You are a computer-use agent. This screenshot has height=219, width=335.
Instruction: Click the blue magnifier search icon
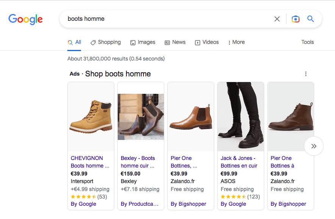[310, 19]
